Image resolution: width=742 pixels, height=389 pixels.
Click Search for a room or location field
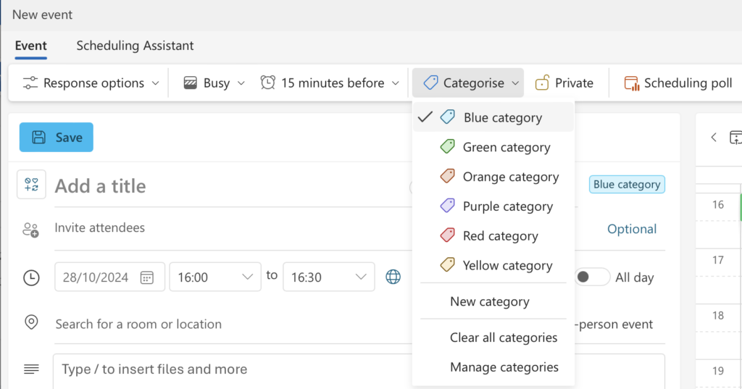(x=232, y=325)
